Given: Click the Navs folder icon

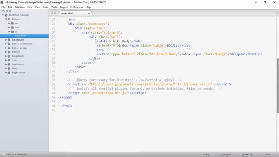Looking at the screenshot, I should (x=9, y=68).
